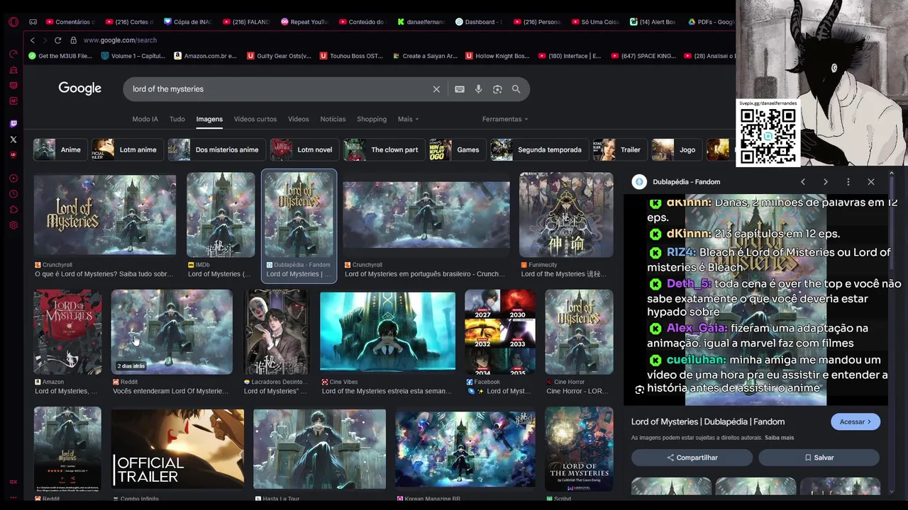
Task: Filter images by Games chip
Action: [x=457, y=149]
